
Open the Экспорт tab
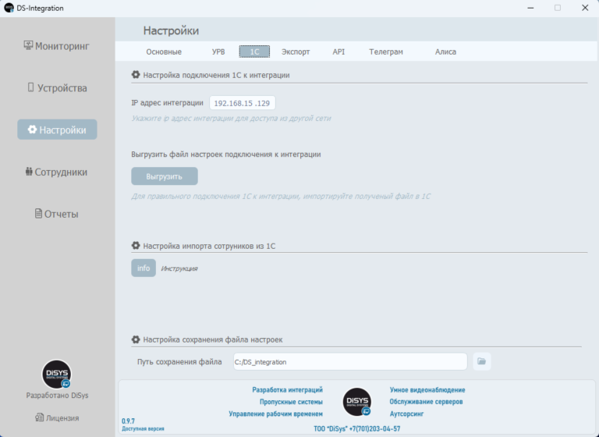click(296, 52)
